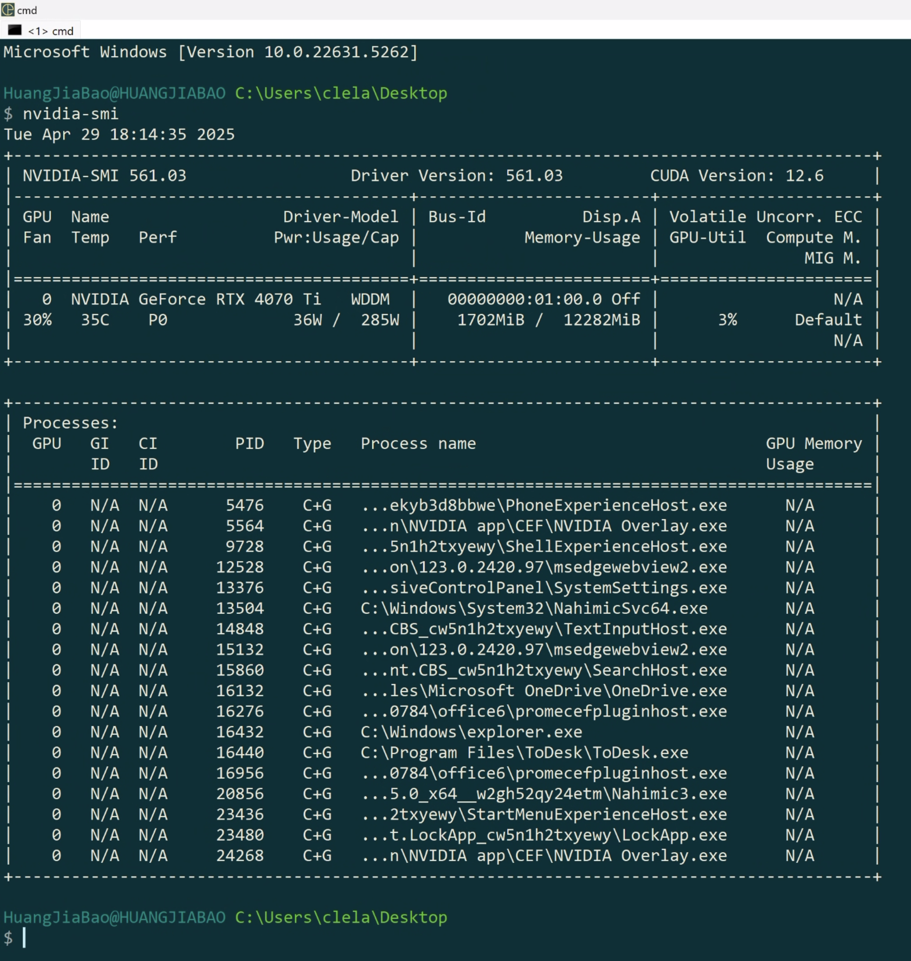Click the GPU name 'NVIDIA GeForce RTX 4070 Ti'
The width and height of the screenshot is (911, 961).
click(196, 299)
